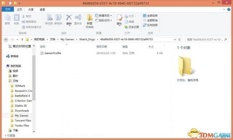Select the My Games folder in sidebar
The image size is (233, 140).
[20, 116]
